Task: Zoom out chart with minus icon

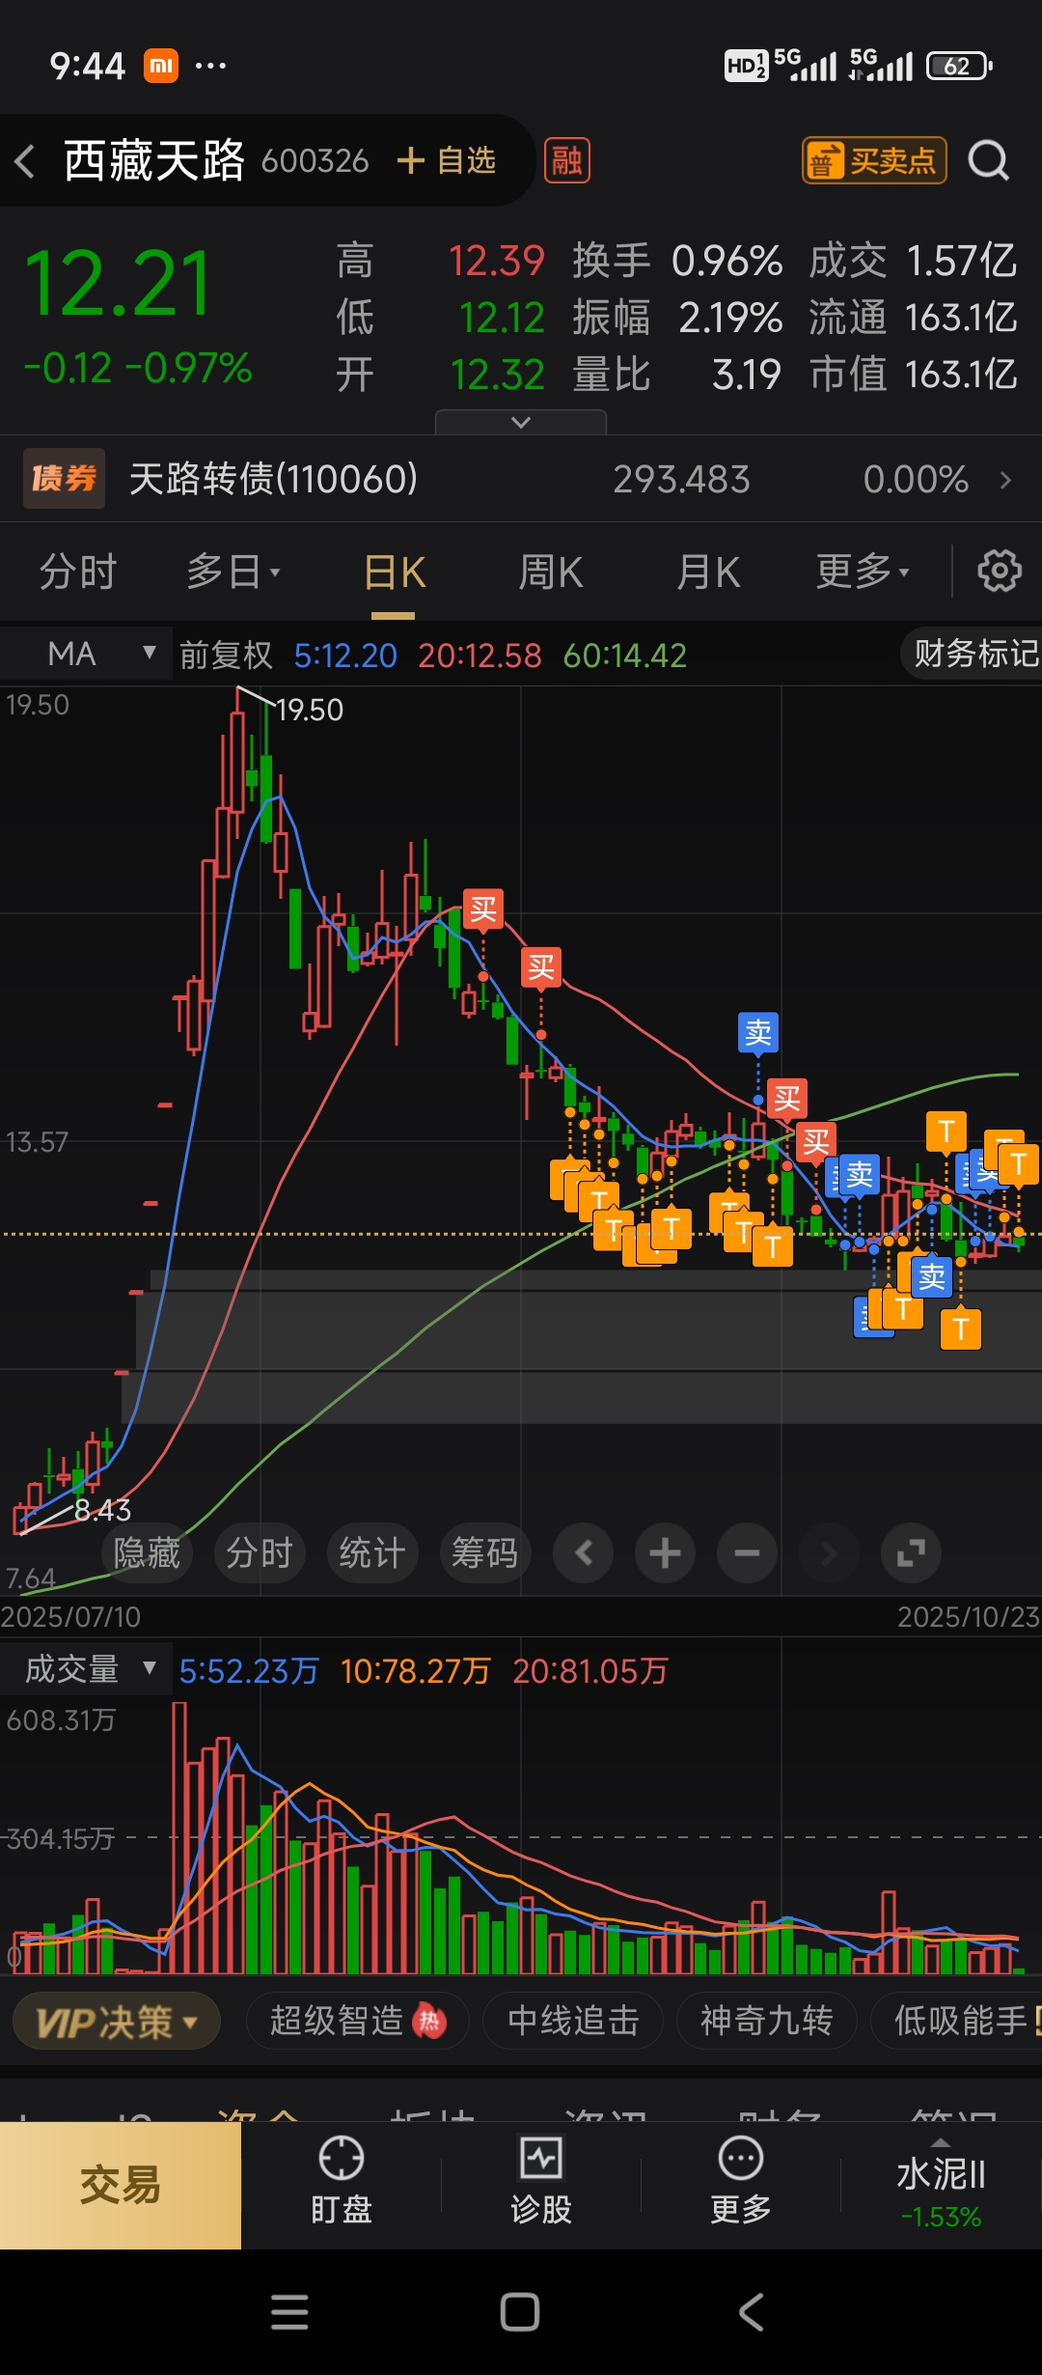Action: [747, 1553]
